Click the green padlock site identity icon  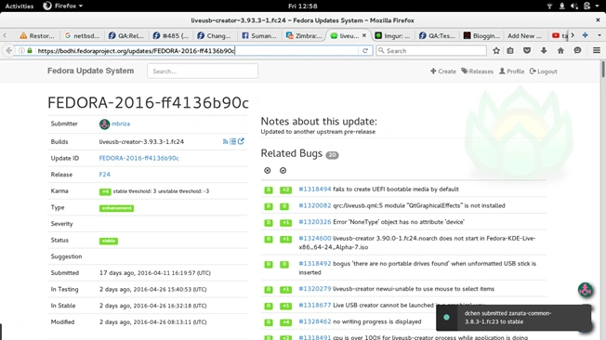pos(30,50)
